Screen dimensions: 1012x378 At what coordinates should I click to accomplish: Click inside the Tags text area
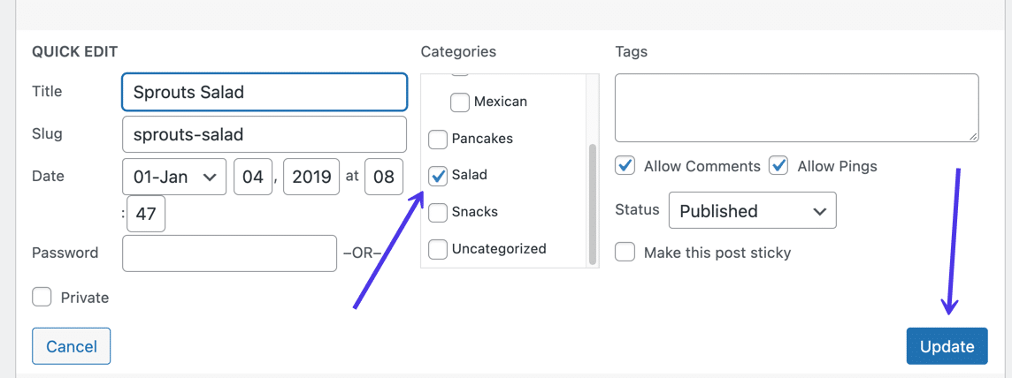796,108
